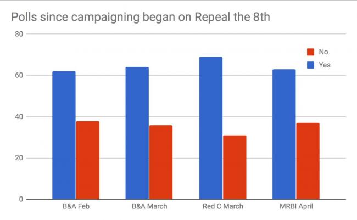
Task: Select the 'No' legend label text
Action: coord(323,52)
